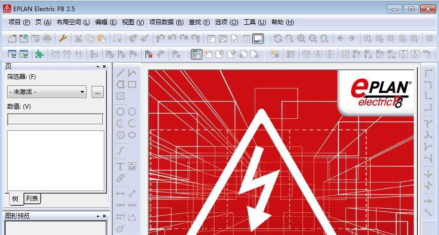The height and width of the screenshot is (235, 439).
Task: Open the 查找 (F) menu
Action: click(x=199, y=22)
